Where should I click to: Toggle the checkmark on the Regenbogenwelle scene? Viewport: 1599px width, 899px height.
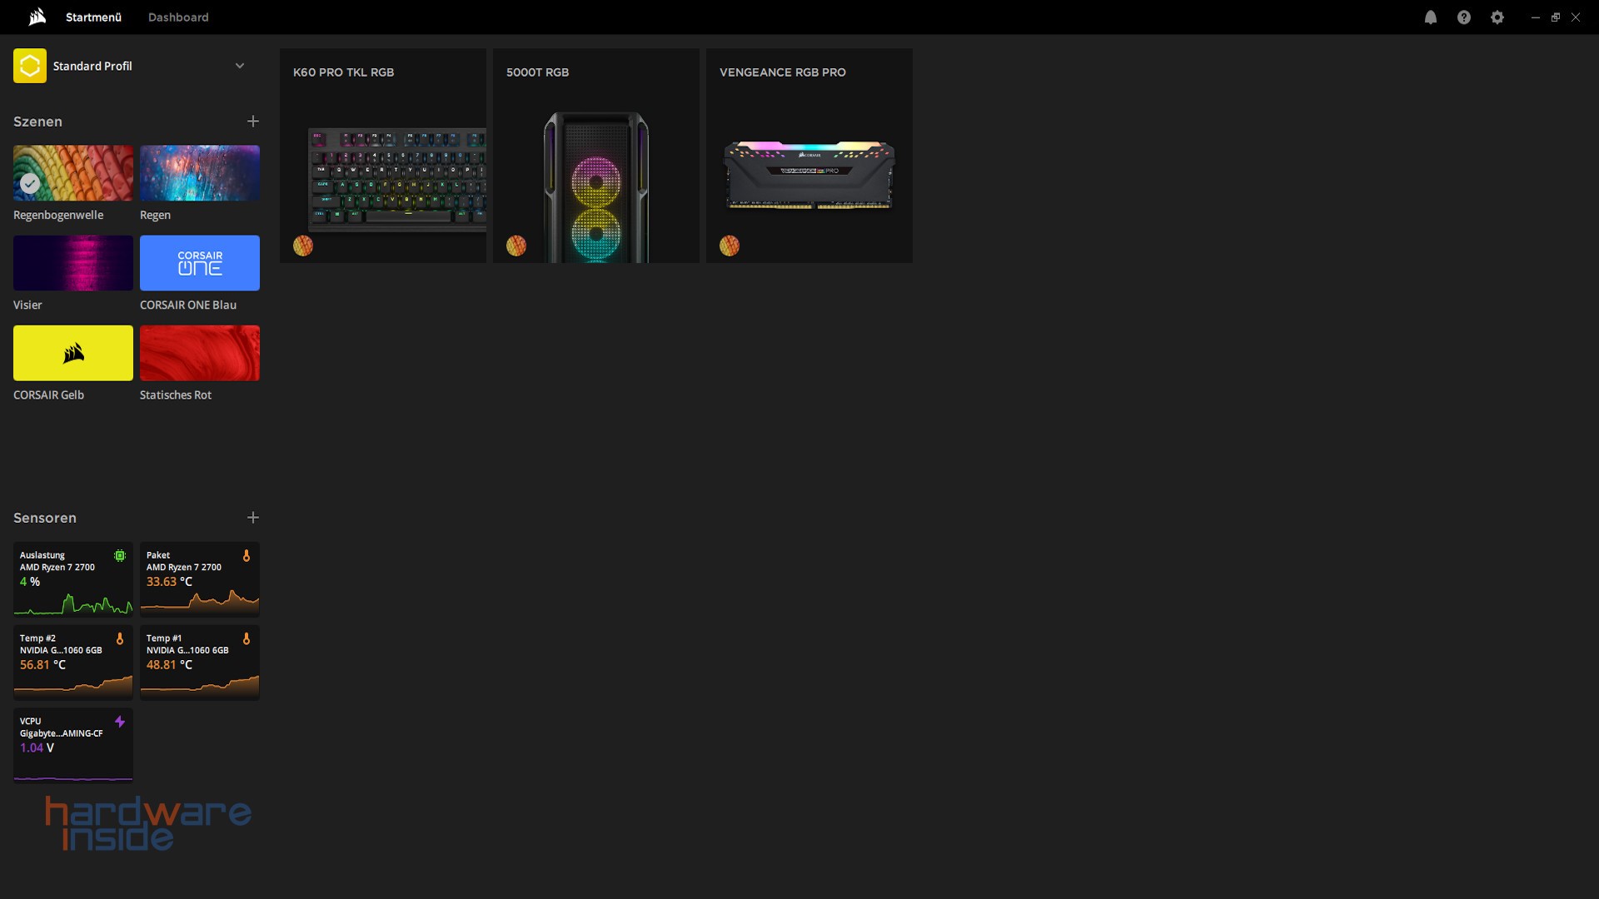coord(30,183)
